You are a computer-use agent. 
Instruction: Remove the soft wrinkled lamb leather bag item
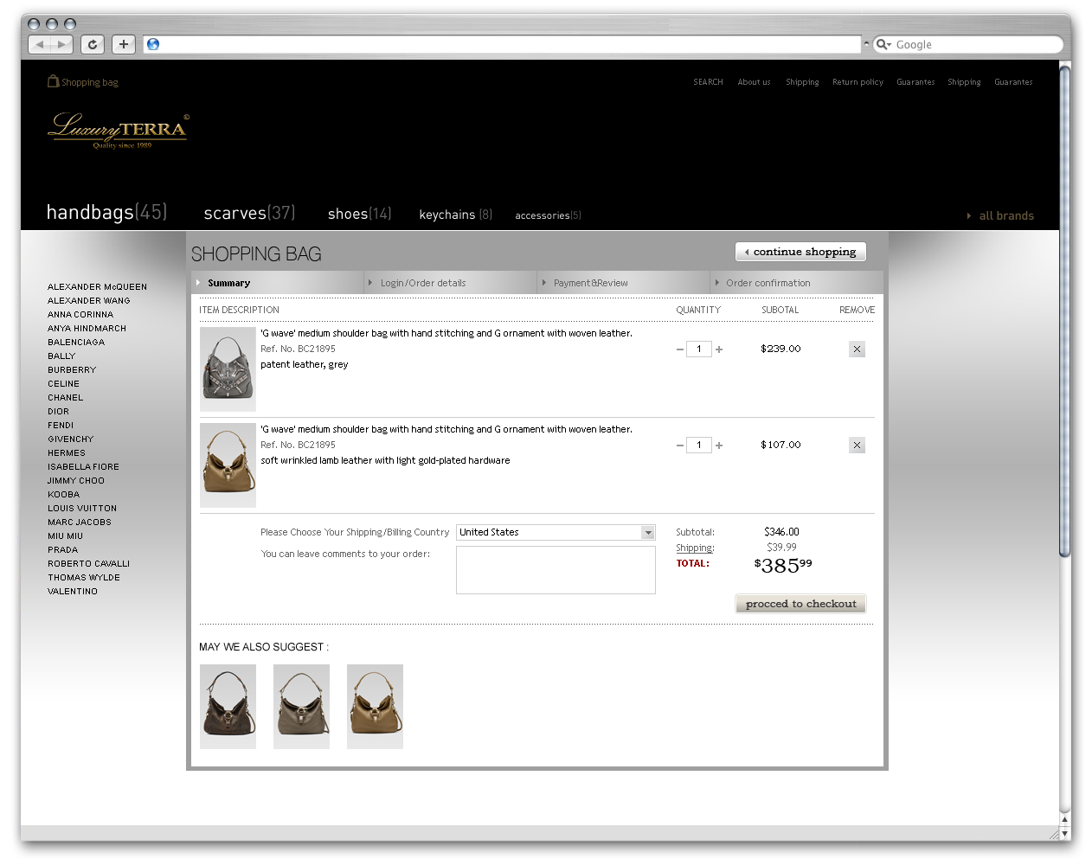click(x=857, y=446)
